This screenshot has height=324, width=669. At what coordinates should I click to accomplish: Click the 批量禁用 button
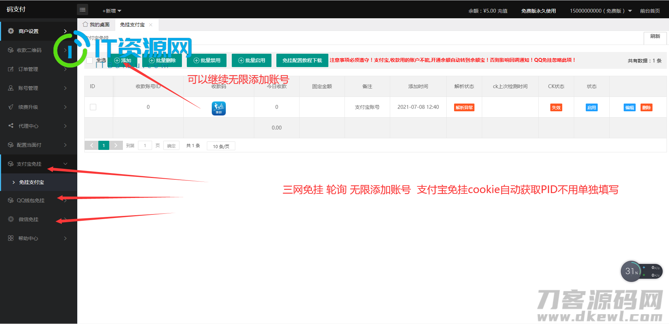pos(207,60)
